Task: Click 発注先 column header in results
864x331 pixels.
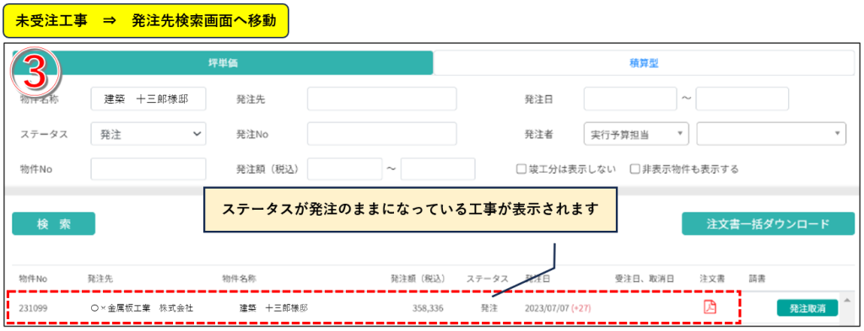Action: pyautogui.click(x=100, y=279)
